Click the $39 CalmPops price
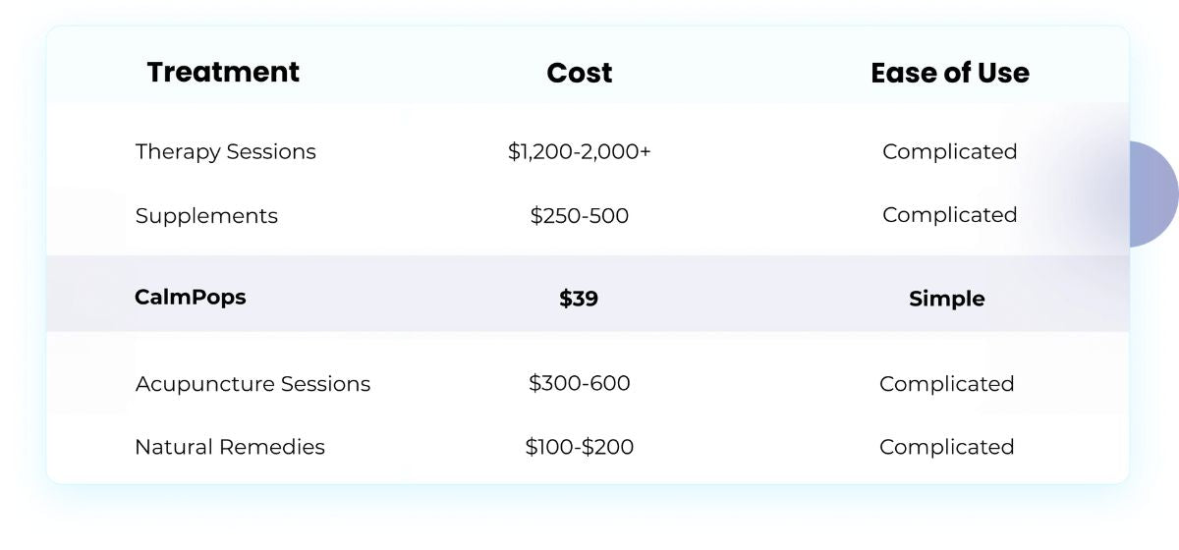 coord(579,299)
